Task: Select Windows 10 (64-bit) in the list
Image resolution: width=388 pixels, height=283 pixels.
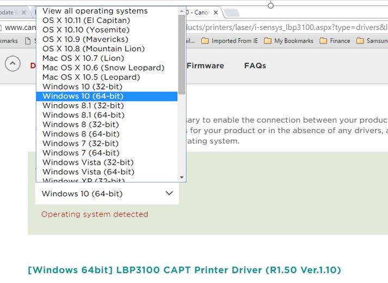Action: point(83,96)
